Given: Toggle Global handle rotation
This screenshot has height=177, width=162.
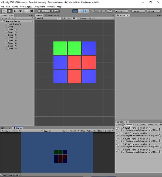Looking at the screenshot, I should click(54, 11).
